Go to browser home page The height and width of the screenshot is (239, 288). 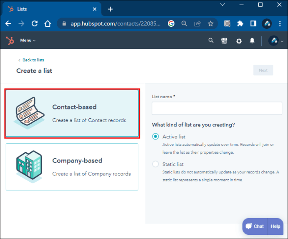(x=48, y=23)
